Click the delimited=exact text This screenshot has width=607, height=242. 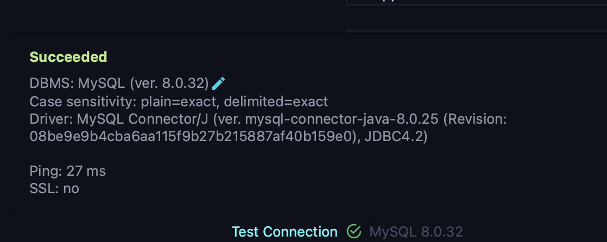276,101
